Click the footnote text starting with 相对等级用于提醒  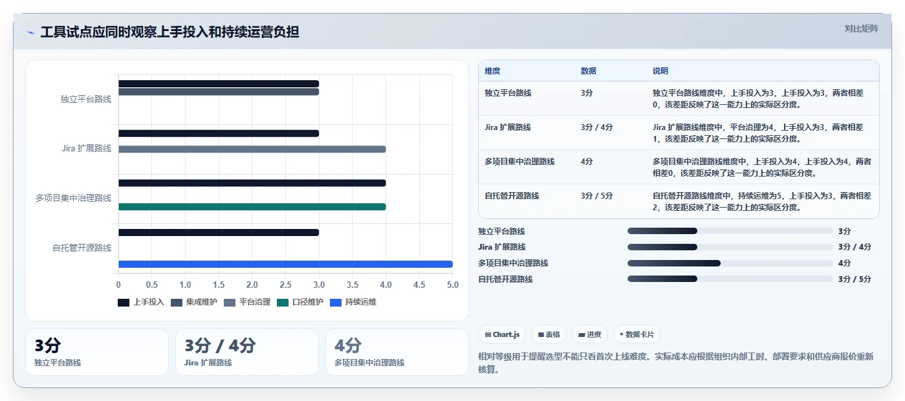676,362
